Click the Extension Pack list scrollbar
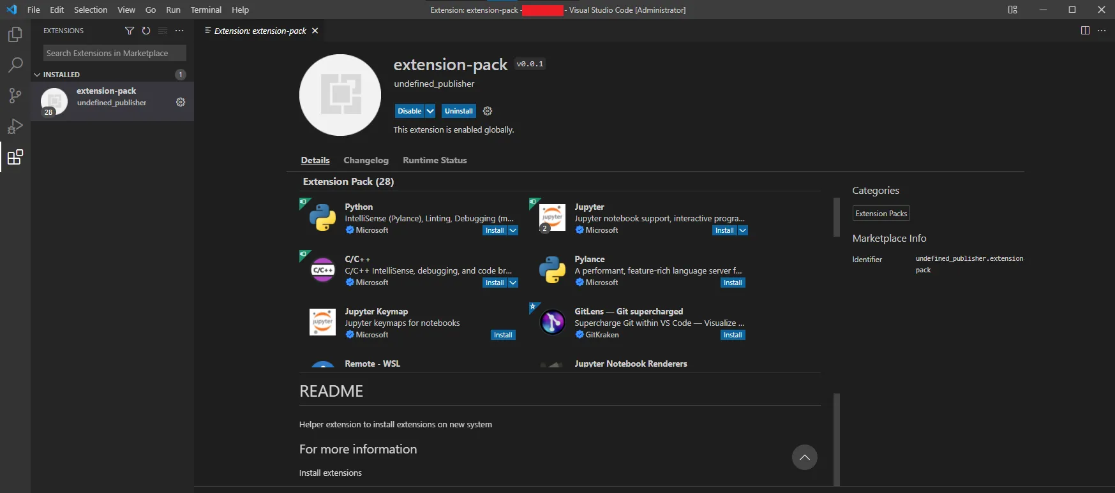Viewport: 1115px width, 493px height. (x=836, y=217)
